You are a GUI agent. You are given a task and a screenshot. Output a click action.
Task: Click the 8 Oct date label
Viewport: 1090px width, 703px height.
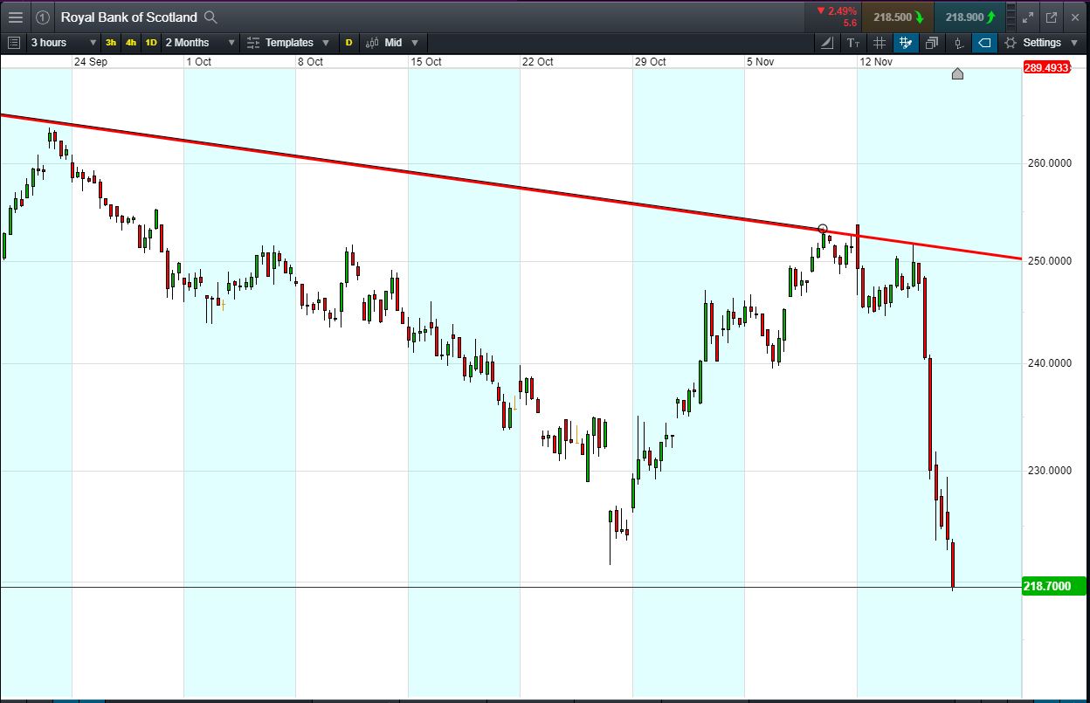(310, 62)
